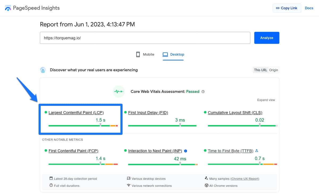Click the real users data icon
This screenshot has height=196, width=319.
43,70
